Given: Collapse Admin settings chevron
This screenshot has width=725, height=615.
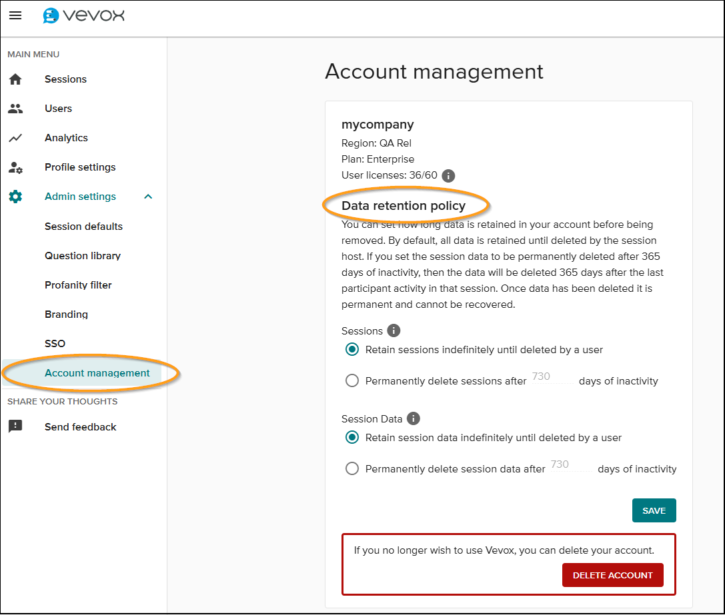Looking at the screenshot, I should point(148,197).
